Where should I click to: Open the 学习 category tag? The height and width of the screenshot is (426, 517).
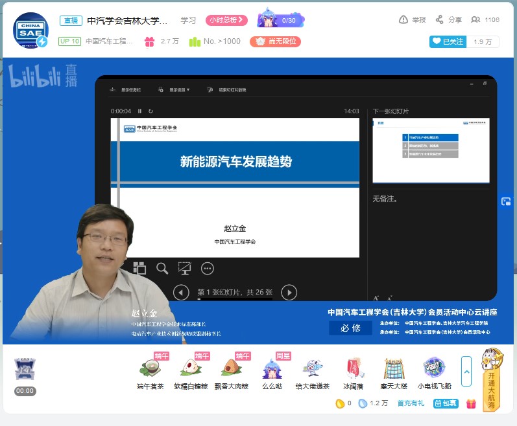188,20
